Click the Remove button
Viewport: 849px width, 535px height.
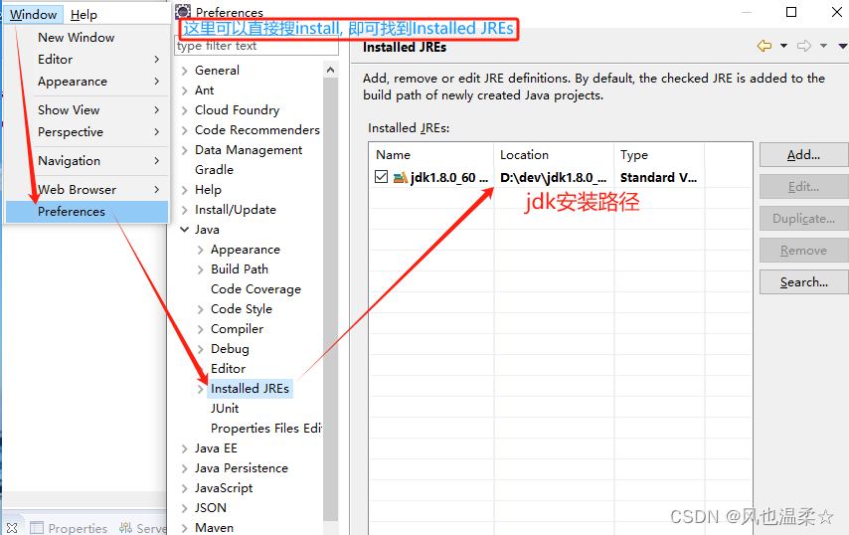click(803, 251)
